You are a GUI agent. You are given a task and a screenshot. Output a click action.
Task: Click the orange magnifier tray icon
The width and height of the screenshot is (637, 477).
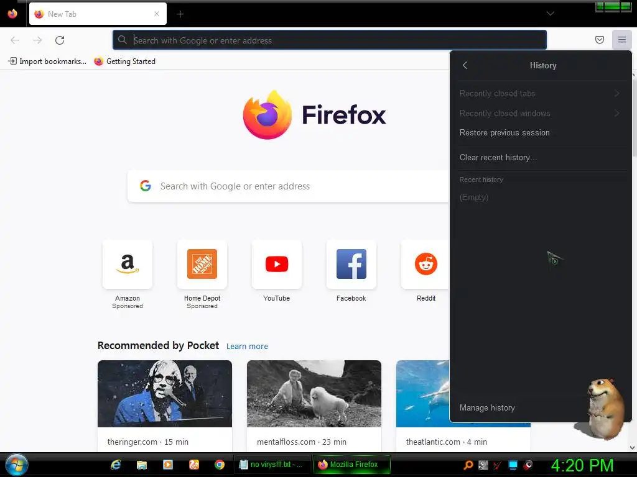[x=468, y=465]
